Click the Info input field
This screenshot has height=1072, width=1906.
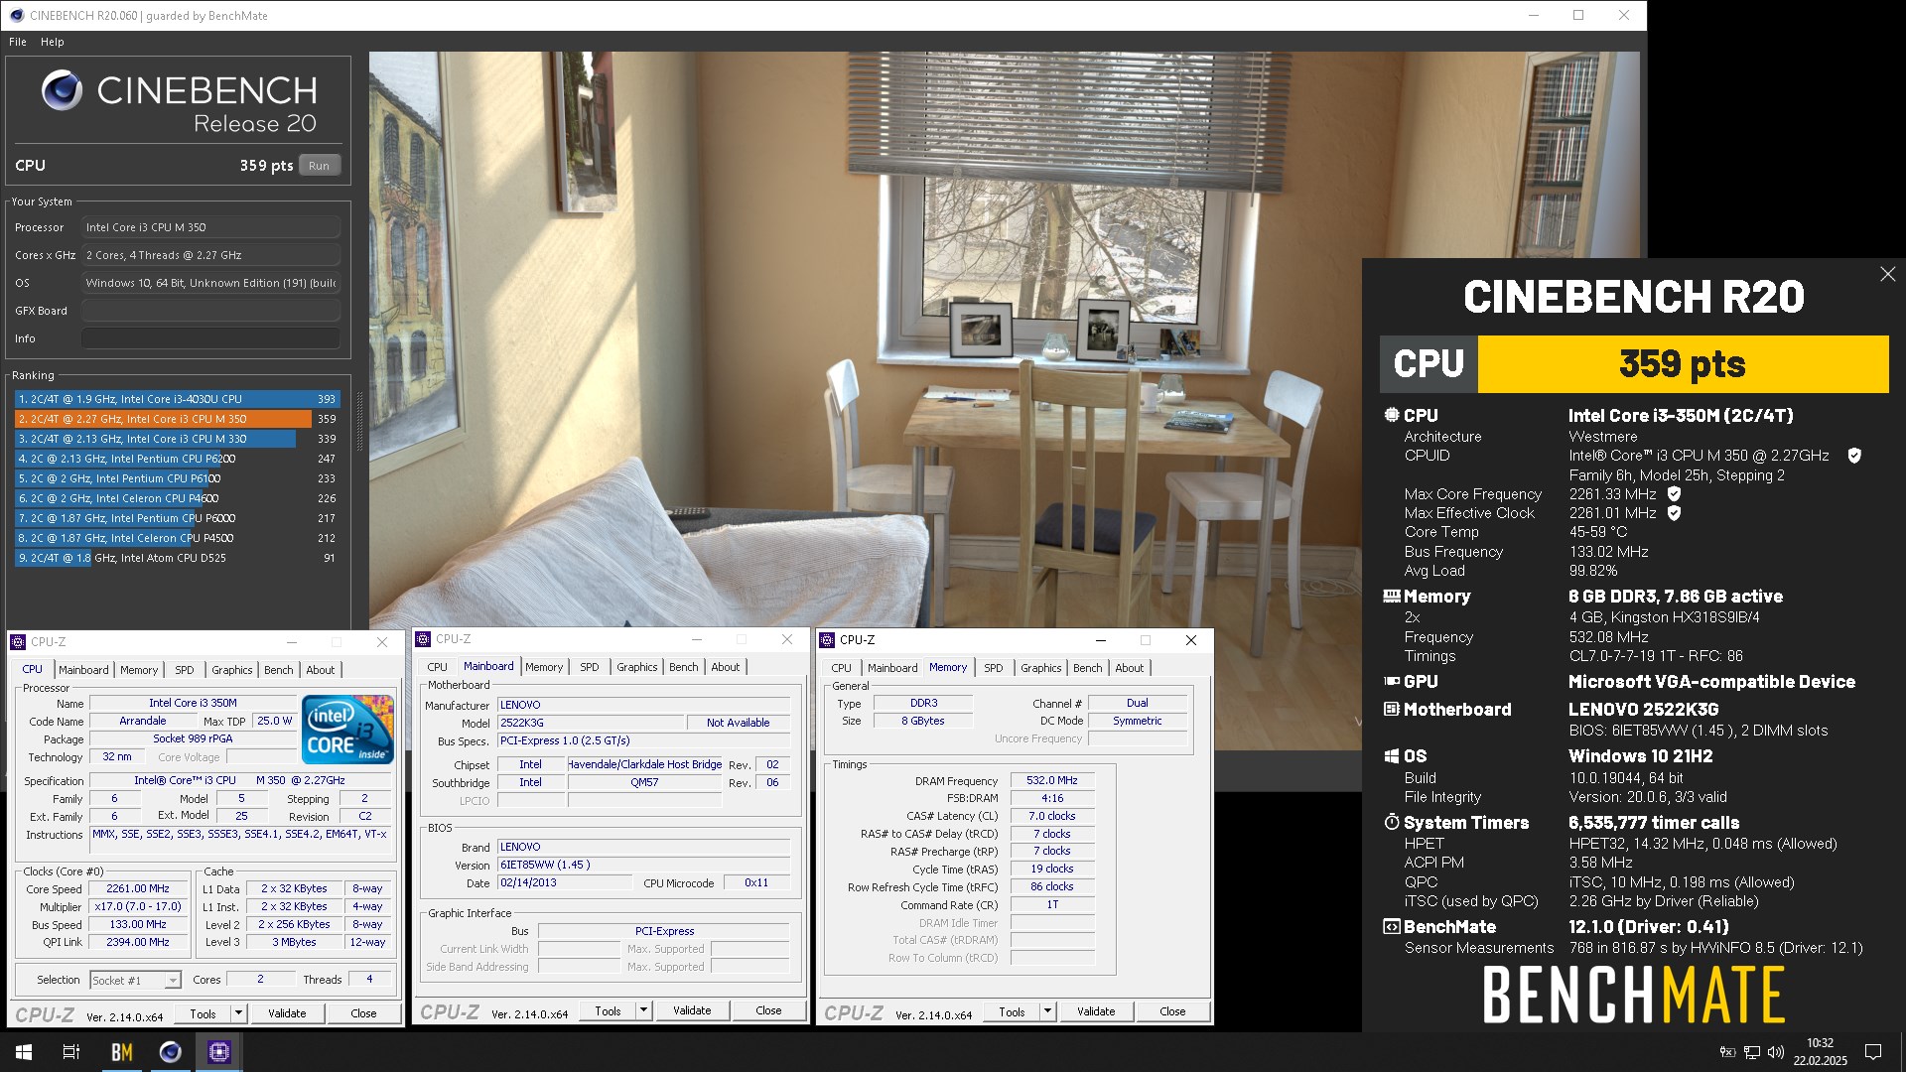tap(210, 338)
